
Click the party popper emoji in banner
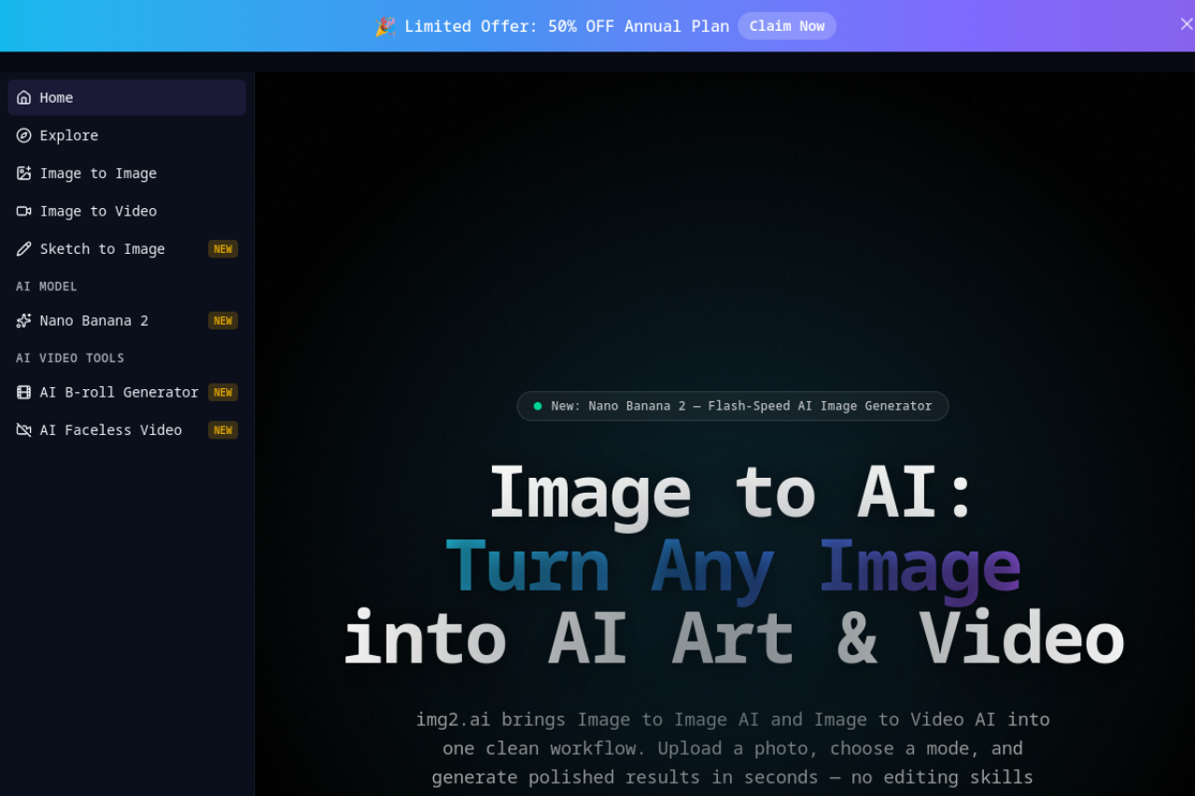[386, 26]
